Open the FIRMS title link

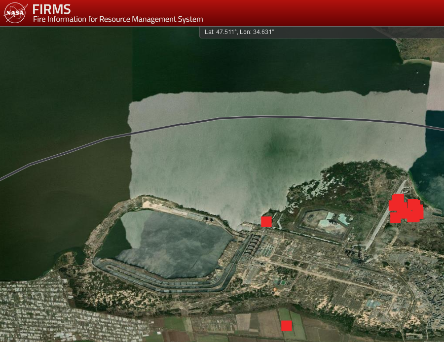(x=51, y=9)
